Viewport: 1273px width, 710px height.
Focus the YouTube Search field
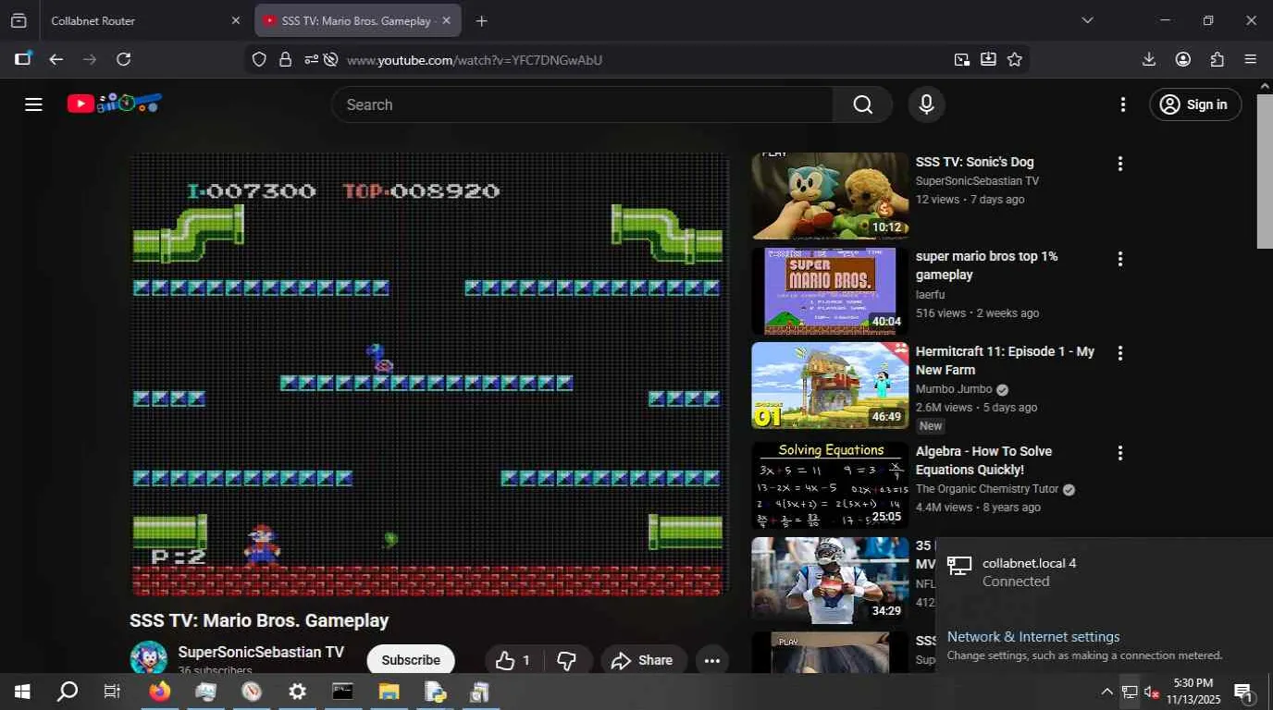pos(583,104)
